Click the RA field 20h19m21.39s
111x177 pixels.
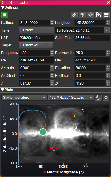point(37,60)
